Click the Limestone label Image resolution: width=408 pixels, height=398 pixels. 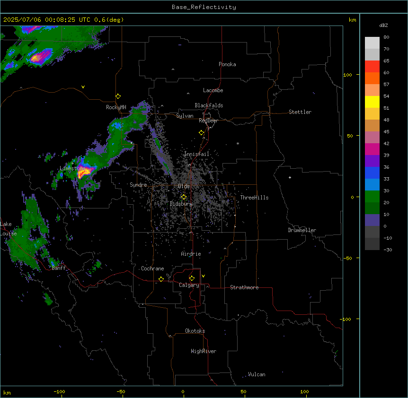[x=72, y=168]
